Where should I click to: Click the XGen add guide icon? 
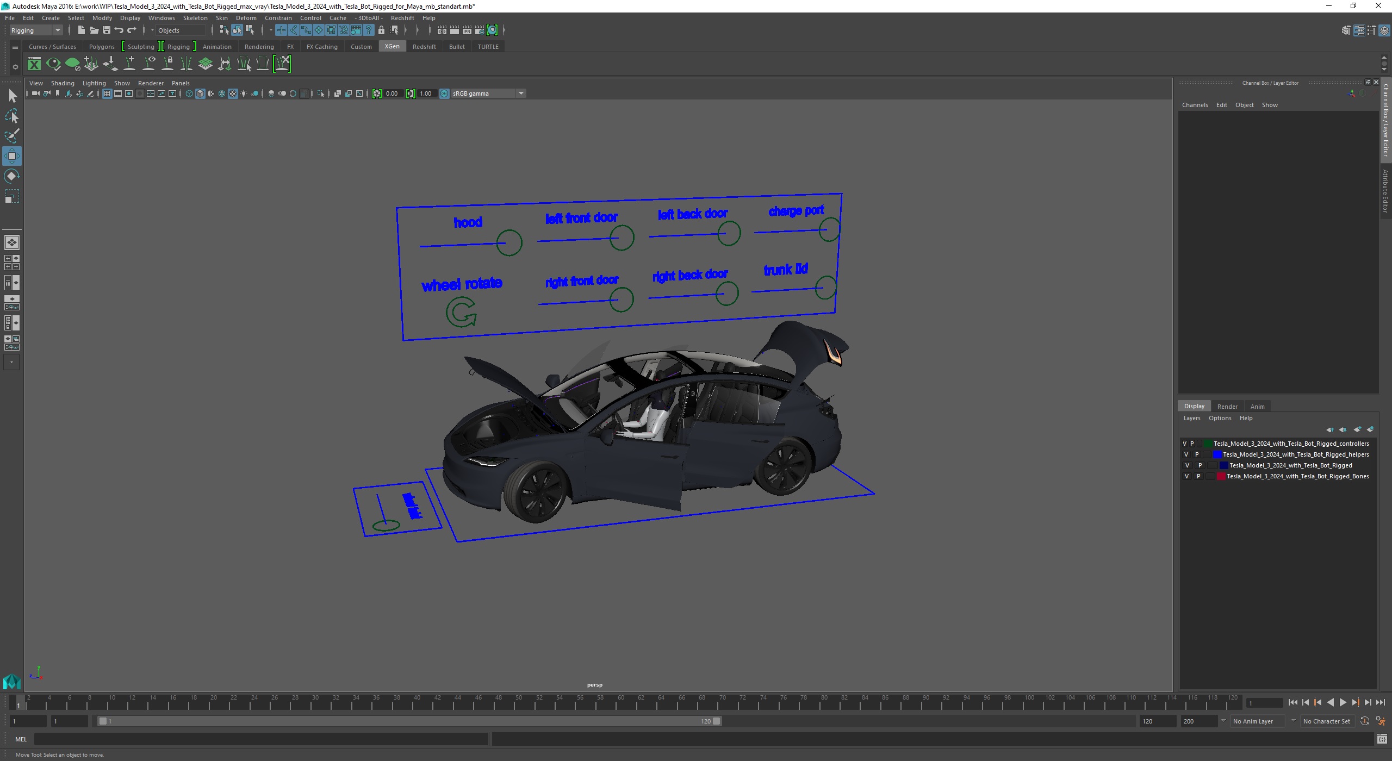click(129, 64)
